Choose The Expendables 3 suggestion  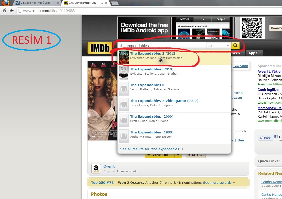pos(174,89)
